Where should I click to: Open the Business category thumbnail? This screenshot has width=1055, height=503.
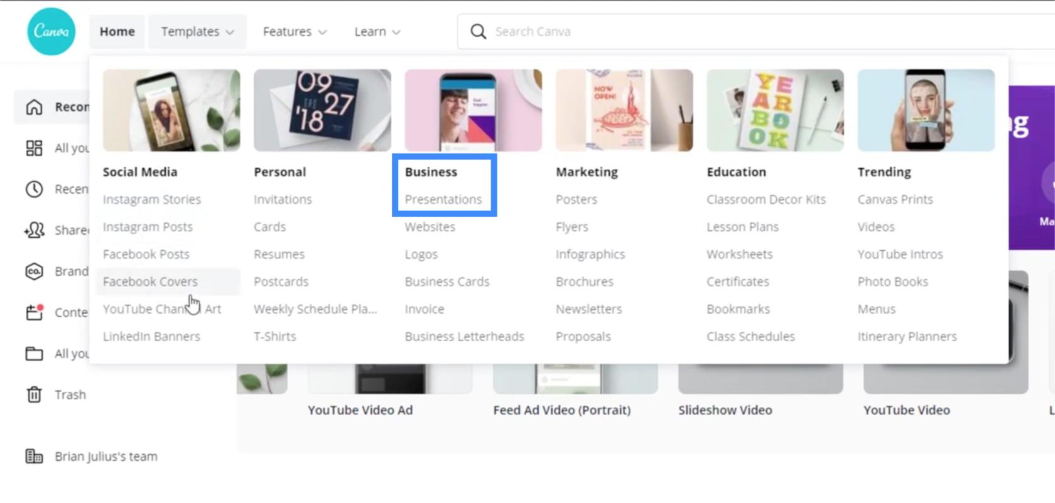(473, 110)
